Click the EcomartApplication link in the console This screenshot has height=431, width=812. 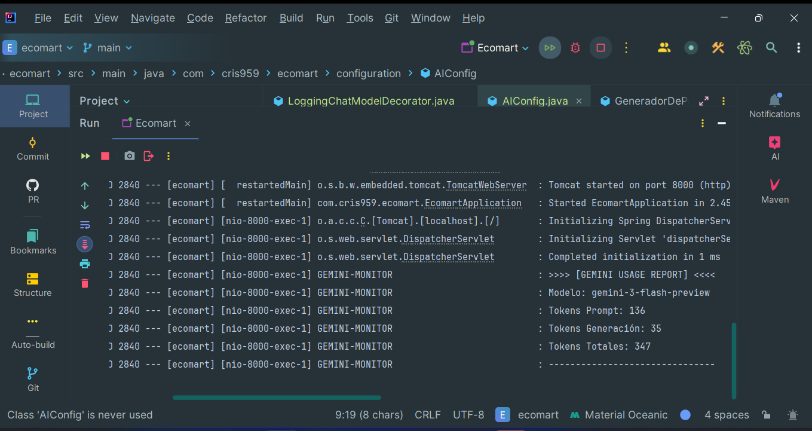coord(473,203)
